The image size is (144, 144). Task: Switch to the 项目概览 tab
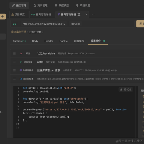pos(19,14)
